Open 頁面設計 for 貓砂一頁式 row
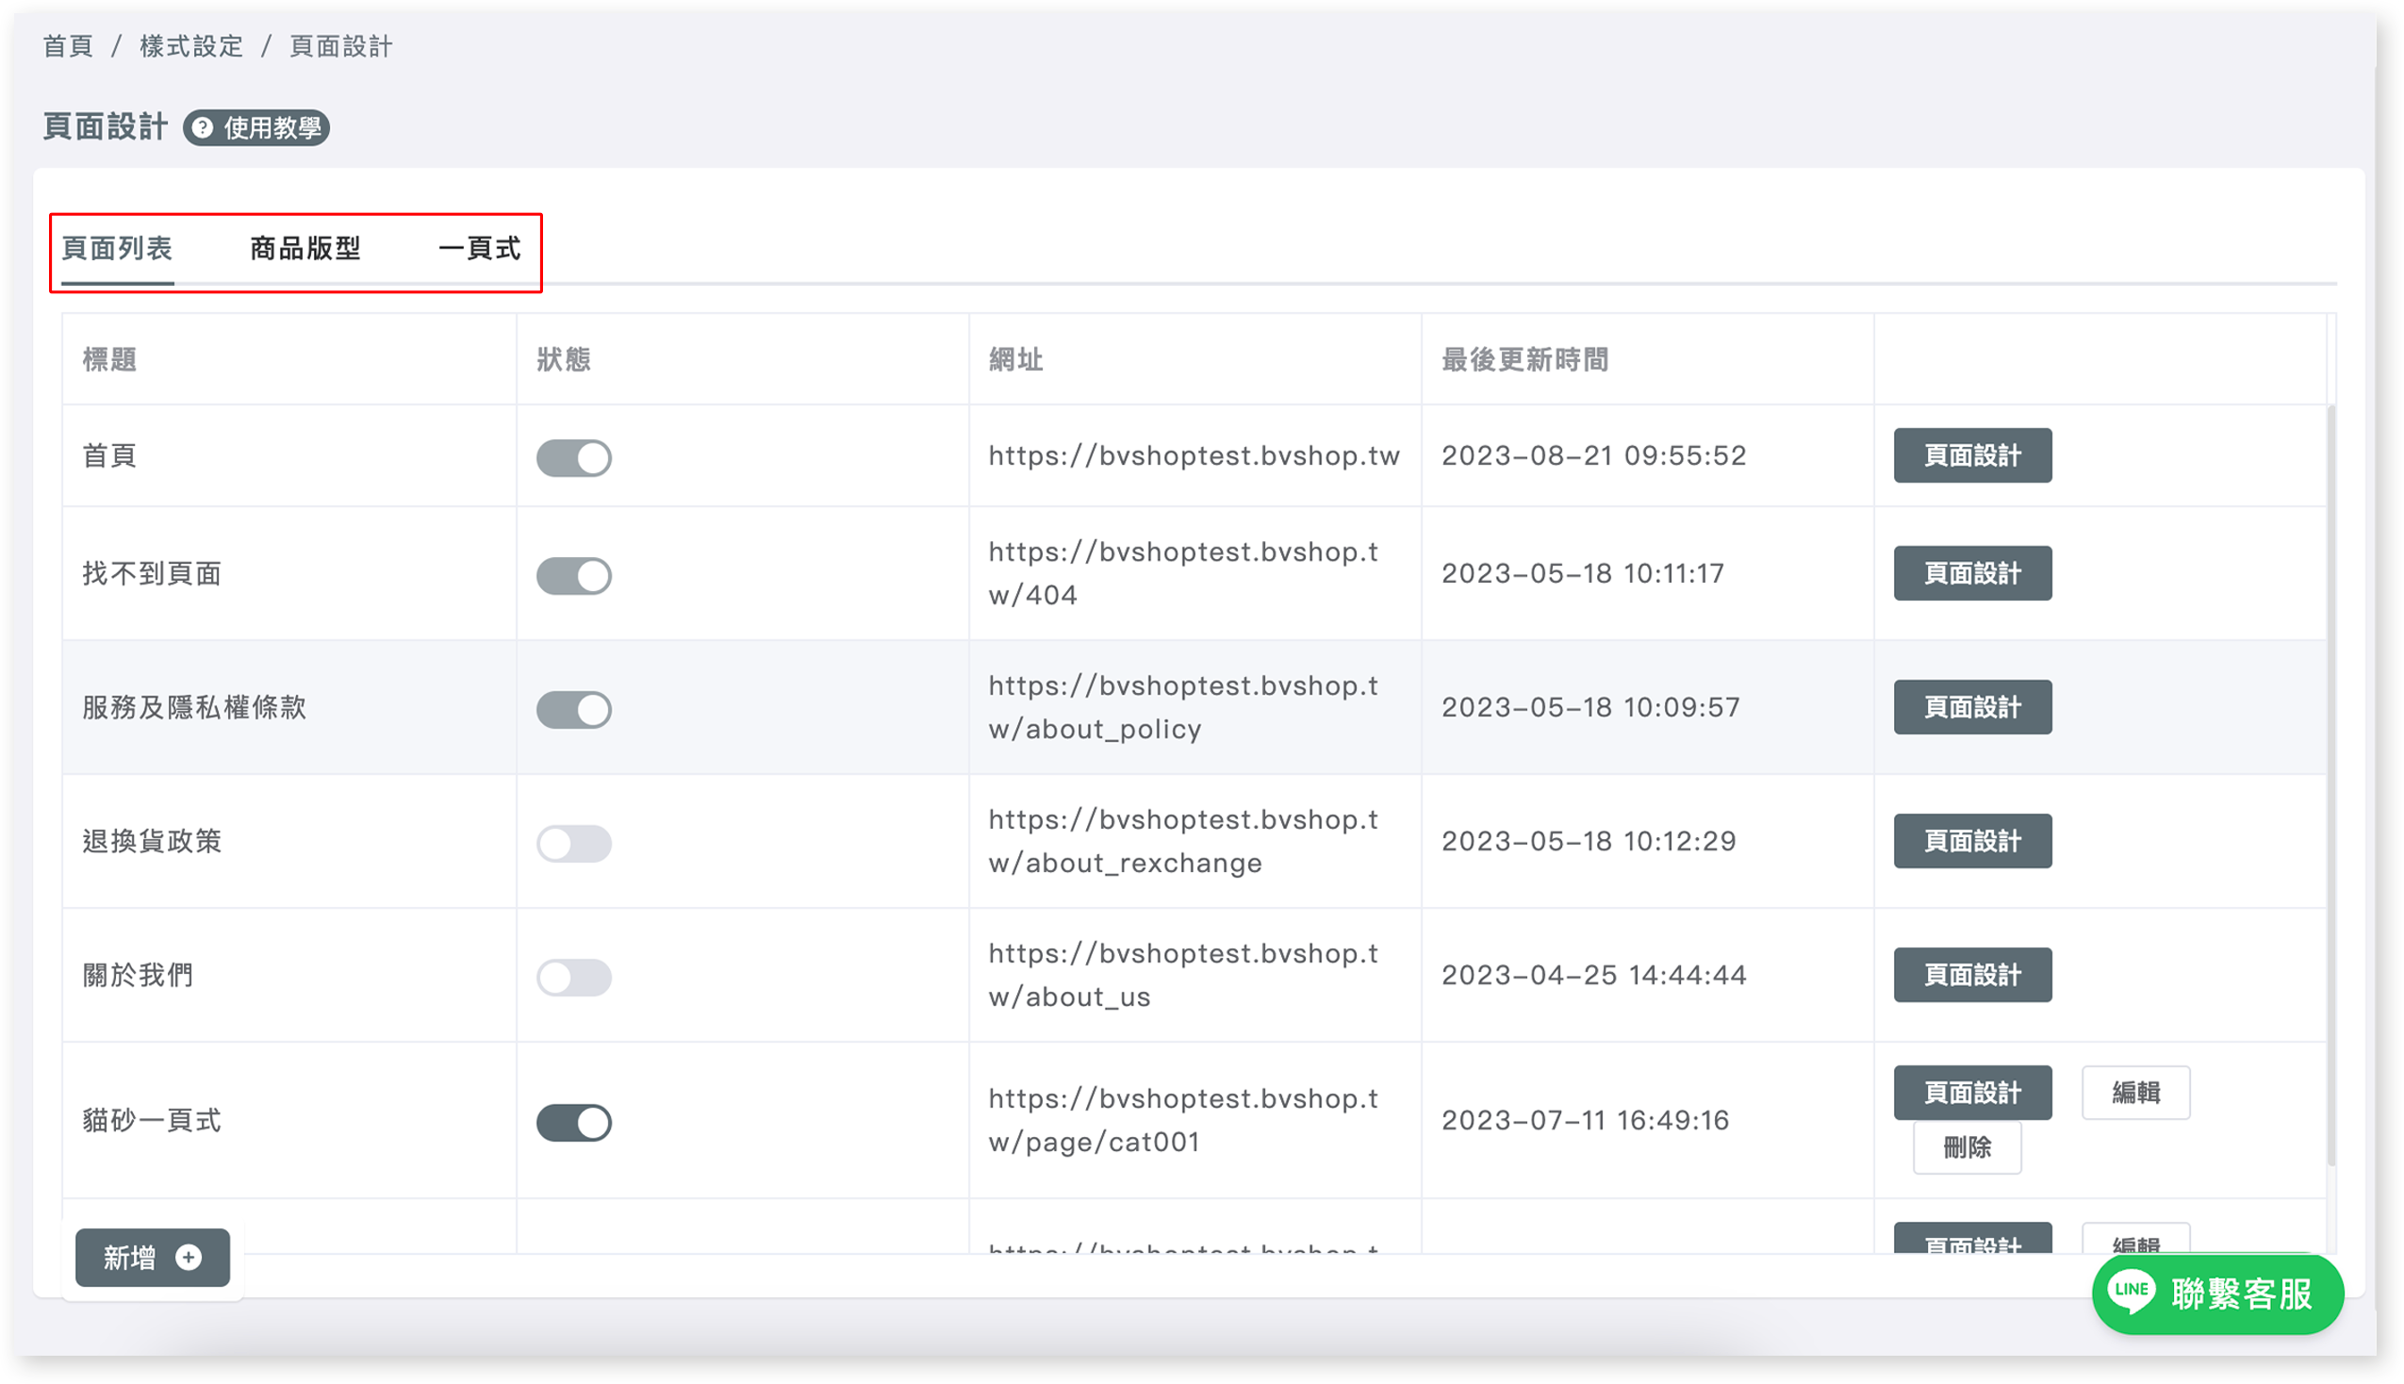The image size is (2404, 1384). click(1971, 1093)
